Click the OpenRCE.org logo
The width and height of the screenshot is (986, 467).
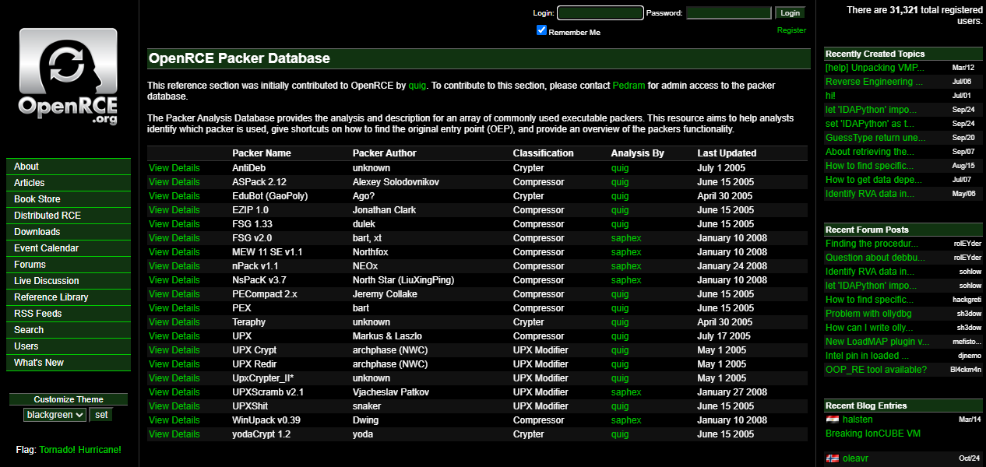coord(68,77)
